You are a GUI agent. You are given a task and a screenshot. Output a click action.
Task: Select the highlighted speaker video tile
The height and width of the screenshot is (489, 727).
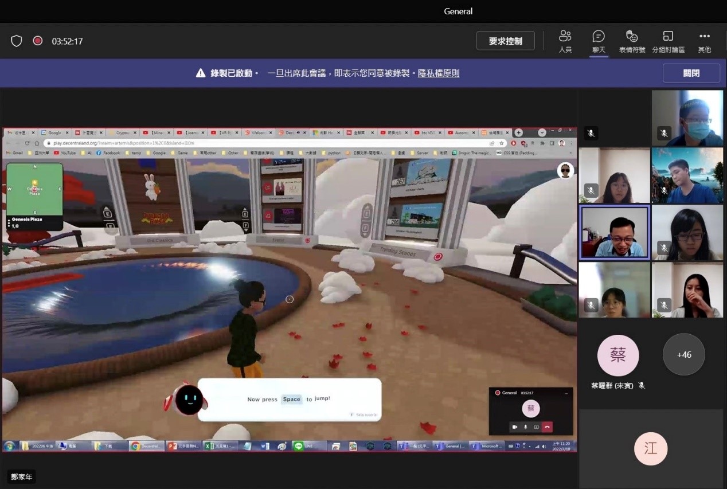pyautogui.click(x=615, y=232)
